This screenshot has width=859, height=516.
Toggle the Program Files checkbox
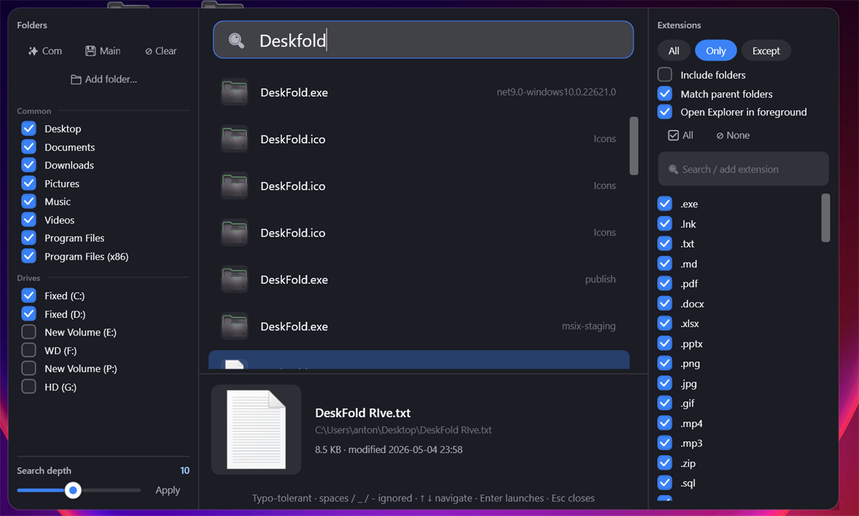29,238
